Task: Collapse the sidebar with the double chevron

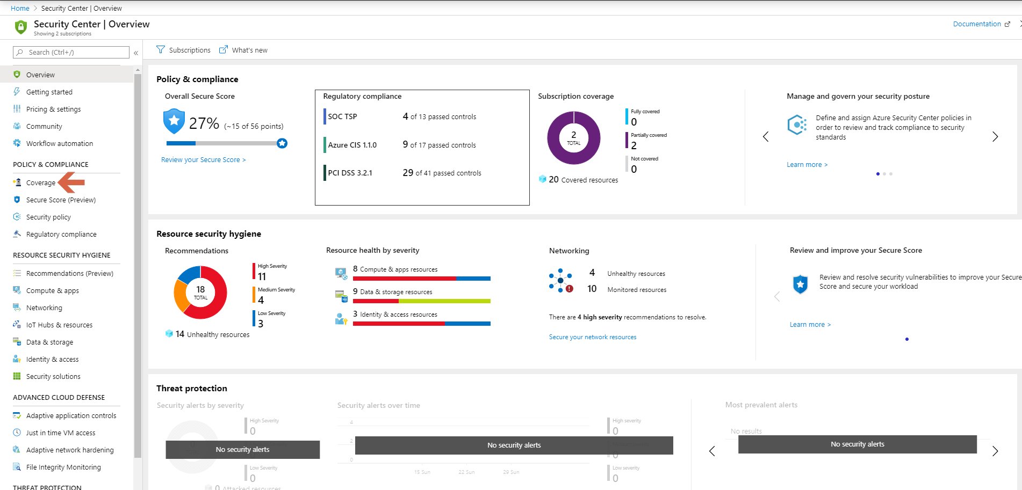Action: tap(136, 53)
